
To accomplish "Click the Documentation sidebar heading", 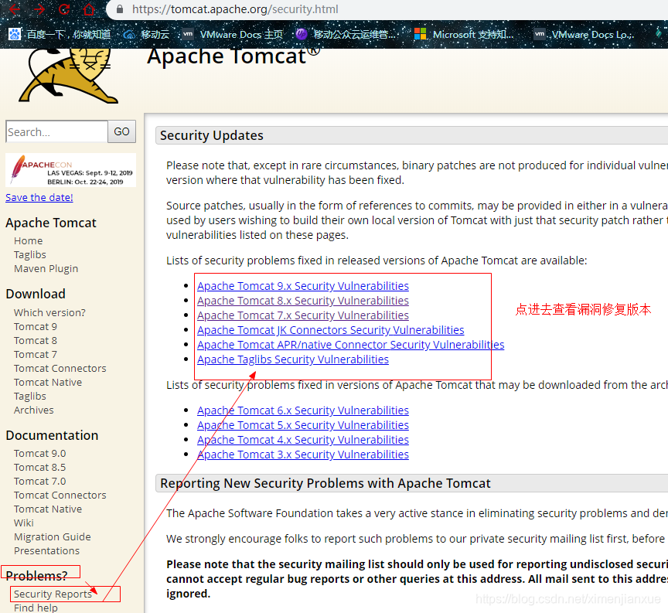I will coord(52,435).
